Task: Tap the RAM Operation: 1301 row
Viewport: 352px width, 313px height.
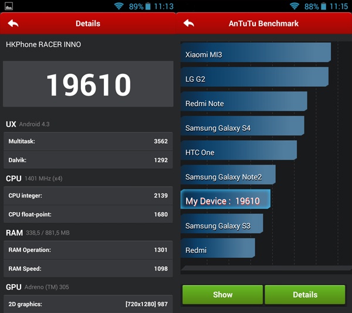Action: click(88, 250)
